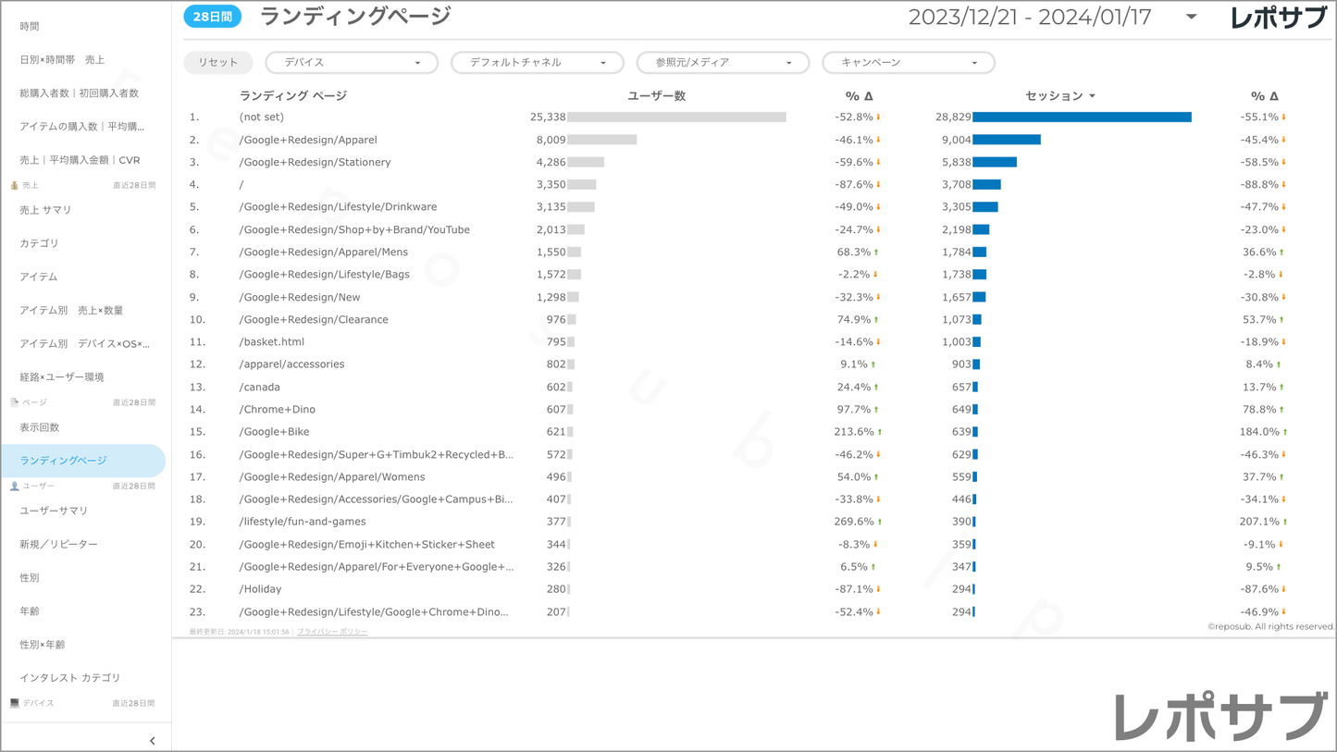This screenshot has width=1337, height=752.
Task: Open the プライバシー ポリシー link
Action: 332,632
